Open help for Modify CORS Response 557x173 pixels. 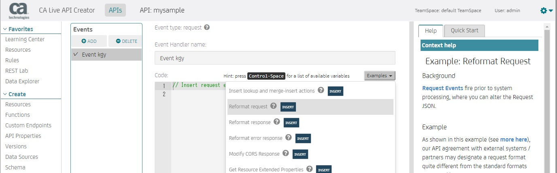pos(286,153)
